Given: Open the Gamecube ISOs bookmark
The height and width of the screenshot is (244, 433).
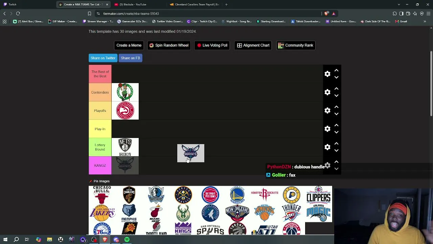Looking at the screenshot, I should pyautogui.click(x=132, y=21).
